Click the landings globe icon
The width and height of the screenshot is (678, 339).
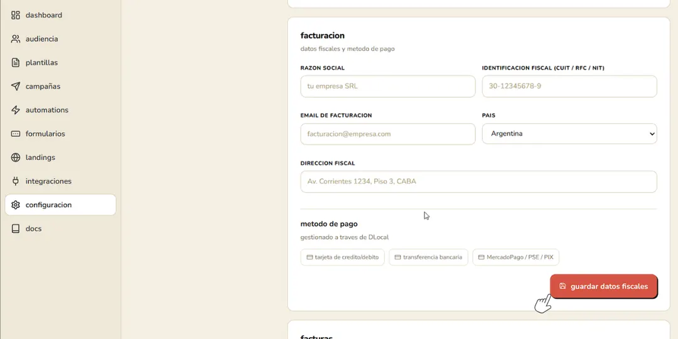click(16, 158)
